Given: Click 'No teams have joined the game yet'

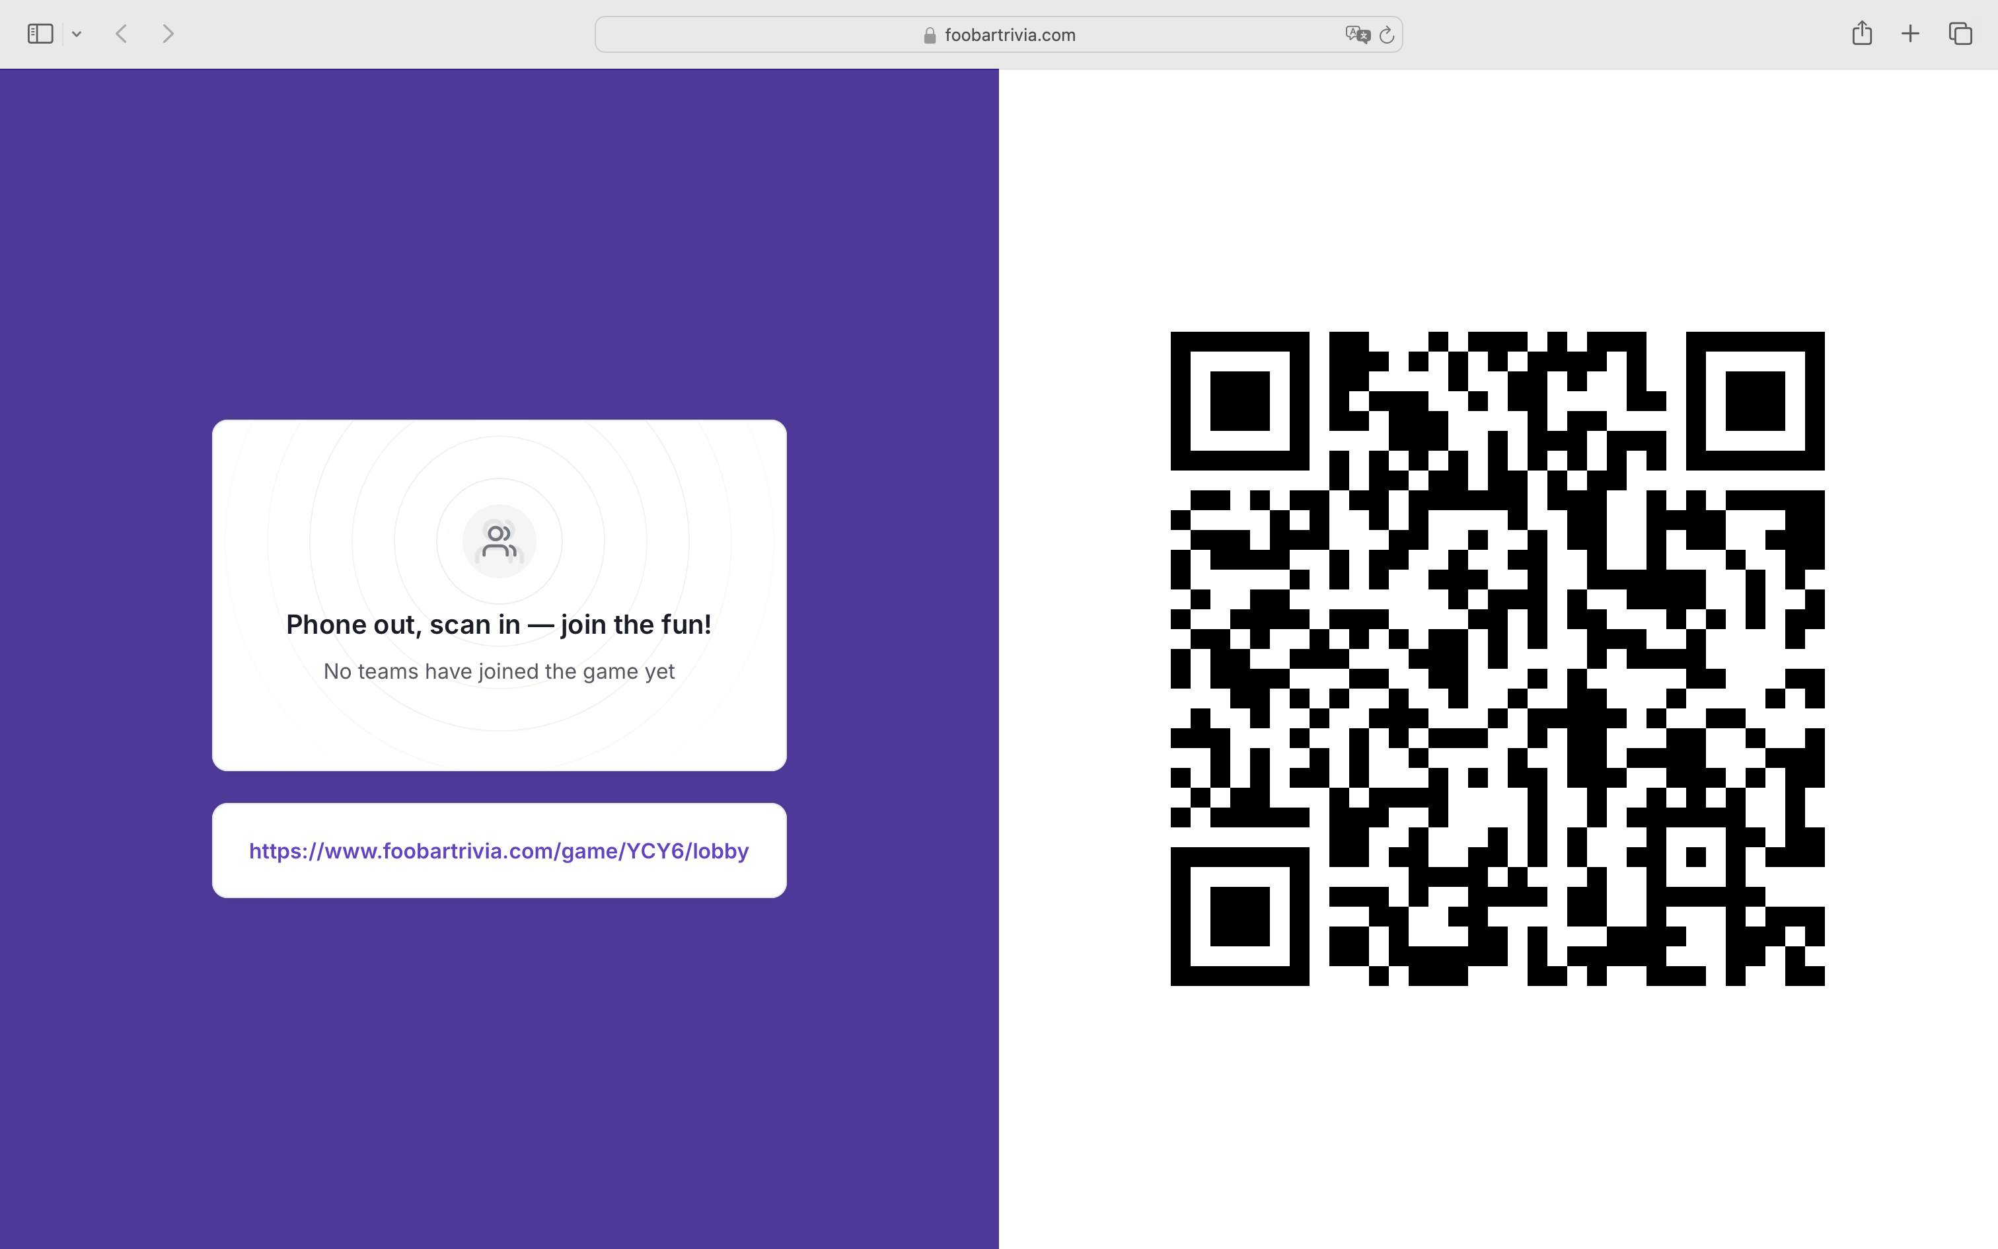Looking at the screenshot, I should [499, 671].
